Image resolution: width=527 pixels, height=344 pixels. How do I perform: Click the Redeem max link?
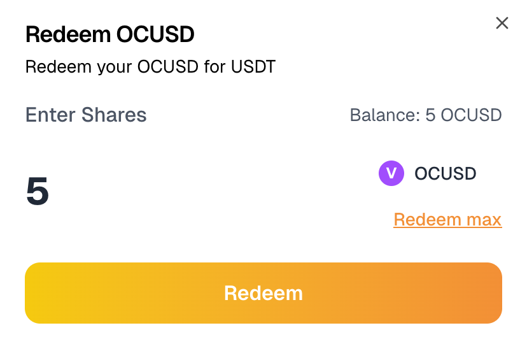pyautogui.click(x=447, y=220)
